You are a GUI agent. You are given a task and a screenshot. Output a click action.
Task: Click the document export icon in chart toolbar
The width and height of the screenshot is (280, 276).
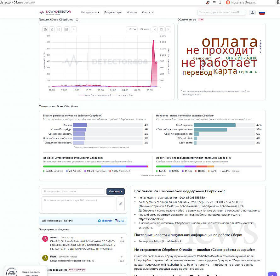[x=52, y=29]
